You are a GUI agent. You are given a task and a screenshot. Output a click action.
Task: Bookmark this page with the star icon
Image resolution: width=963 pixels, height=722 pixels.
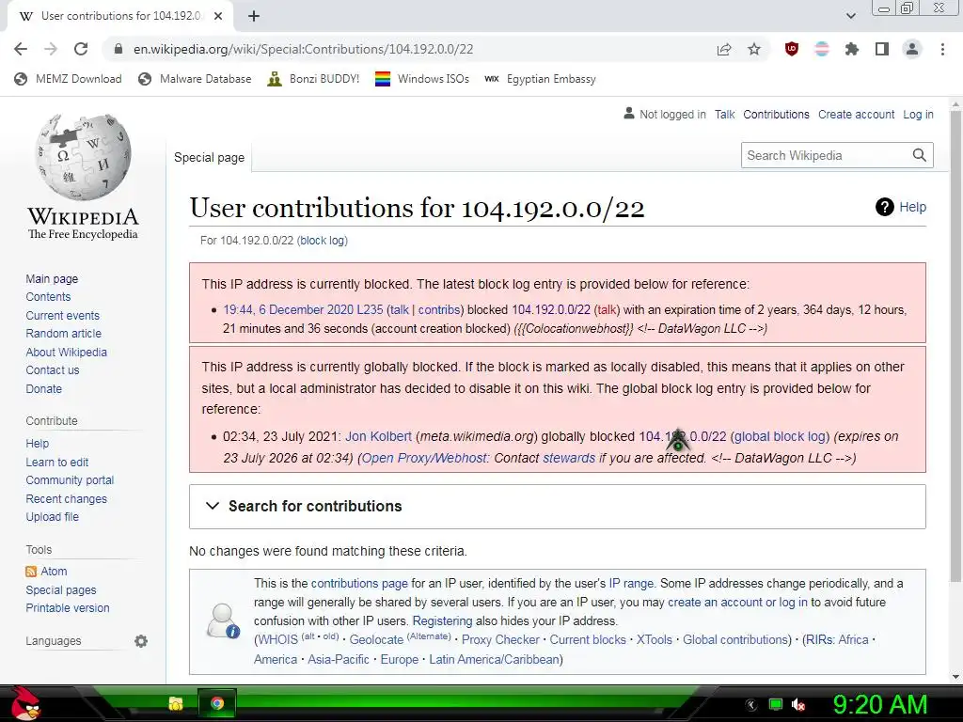(x=754, y=49)
